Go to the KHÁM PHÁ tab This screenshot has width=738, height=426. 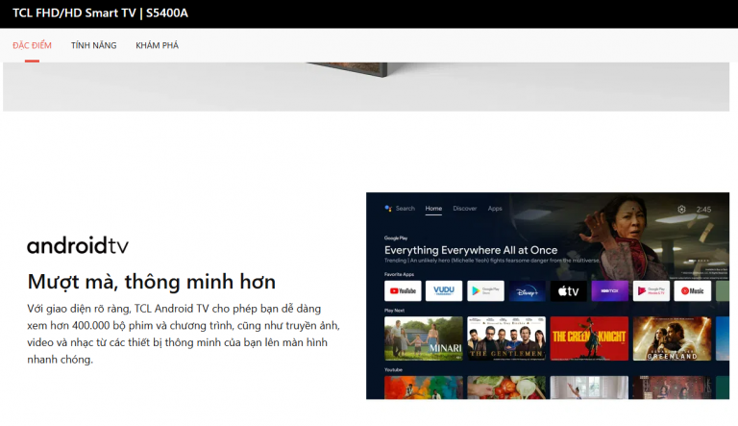point(158,45)
